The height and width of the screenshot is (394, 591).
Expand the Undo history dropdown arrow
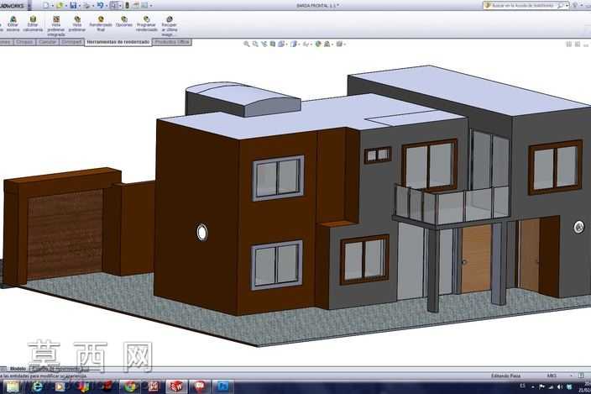click(x=107, y=6)
